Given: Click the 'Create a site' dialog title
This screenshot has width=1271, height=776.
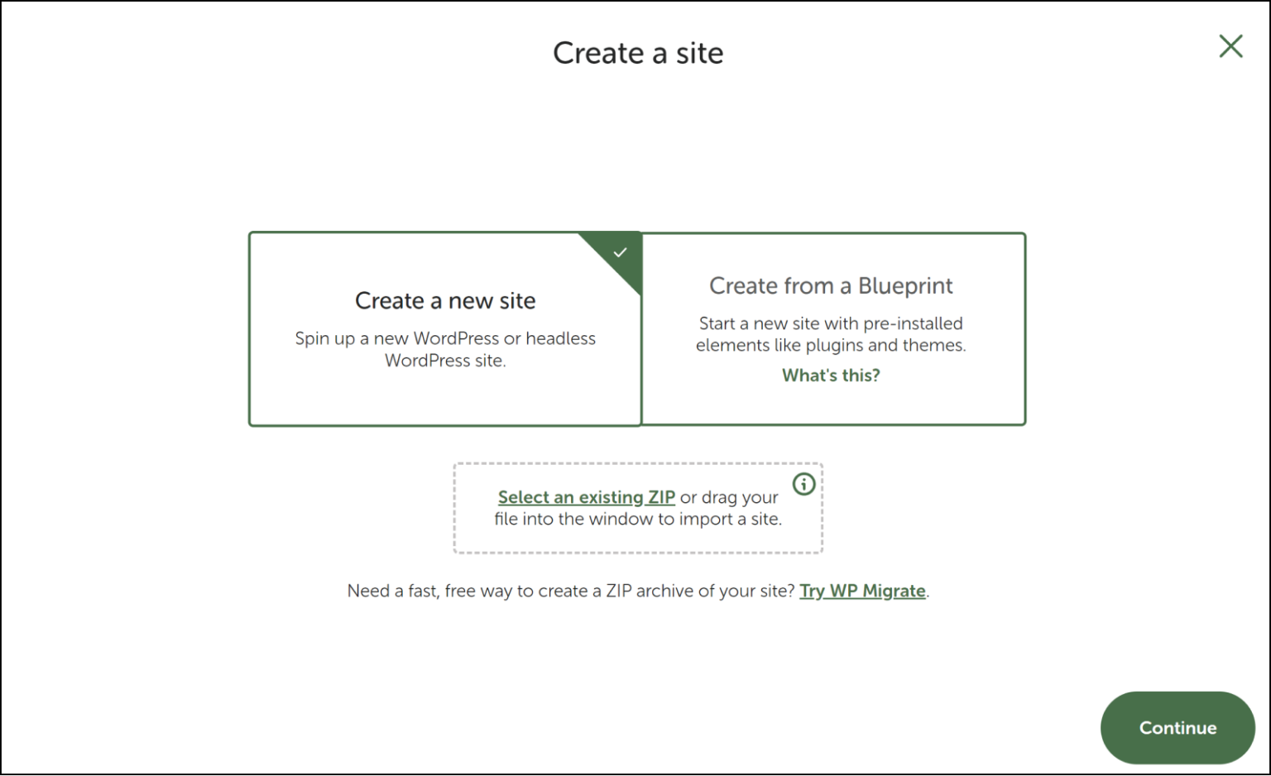Looking at the screenshot, I should 638,52.
